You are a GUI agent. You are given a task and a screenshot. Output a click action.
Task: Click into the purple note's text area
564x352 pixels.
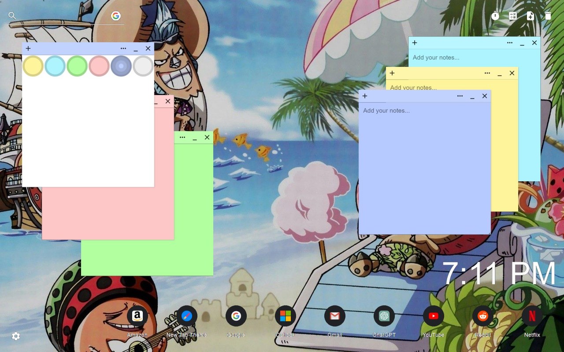(425, 168)
